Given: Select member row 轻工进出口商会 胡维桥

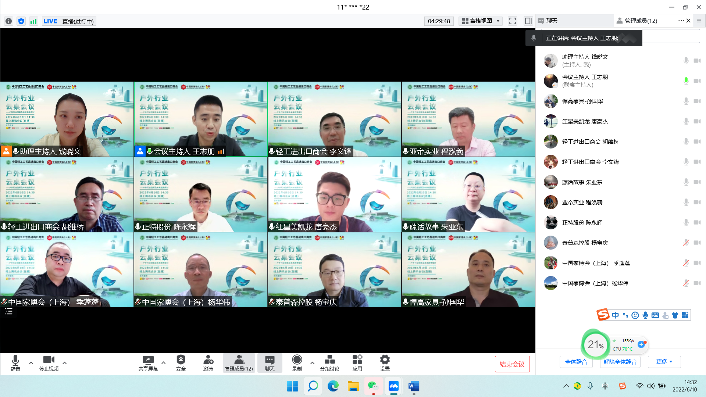Looking at the screenshot, I should 621,142.
